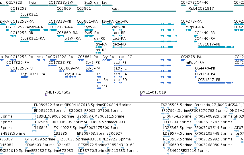
Task: Open transcript fzy-RA
Action: [x=108, y=21]
